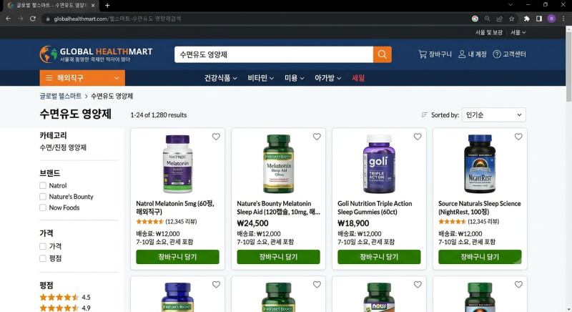
Task: Open the browser side panel icon
Action: [539, 19]
